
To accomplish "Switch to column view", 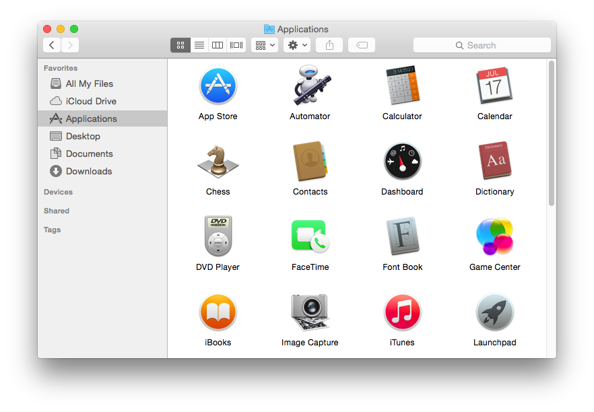I will tap(217, 45).
